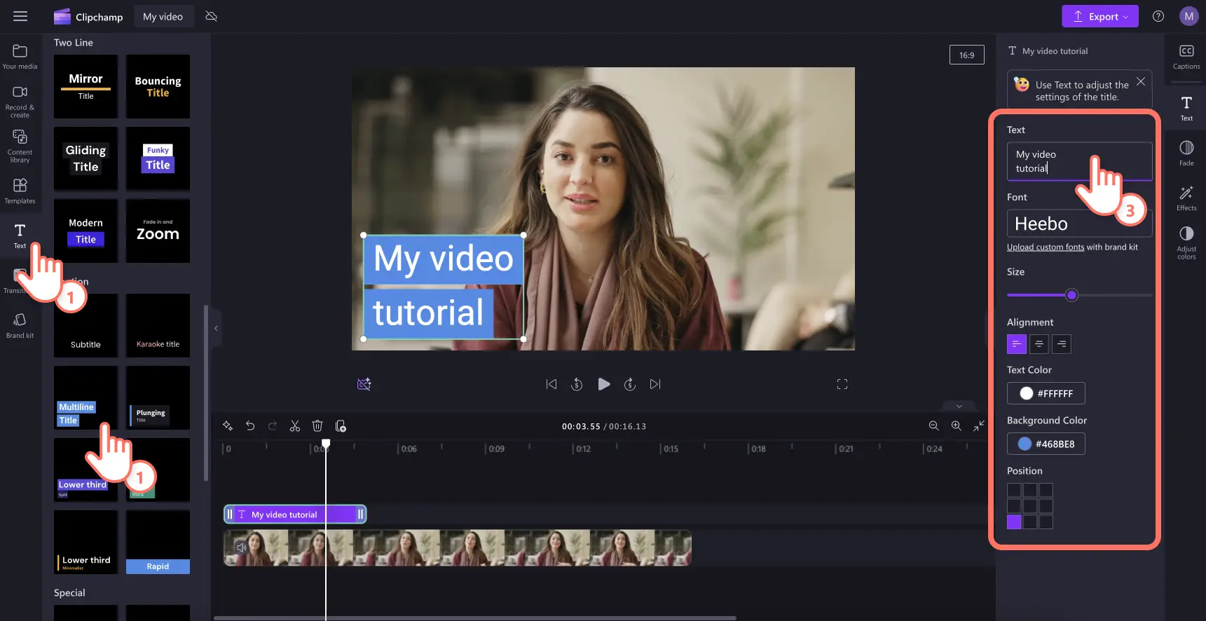
Task: Open the Export dropdown
Action: [x=1100, y=16]
